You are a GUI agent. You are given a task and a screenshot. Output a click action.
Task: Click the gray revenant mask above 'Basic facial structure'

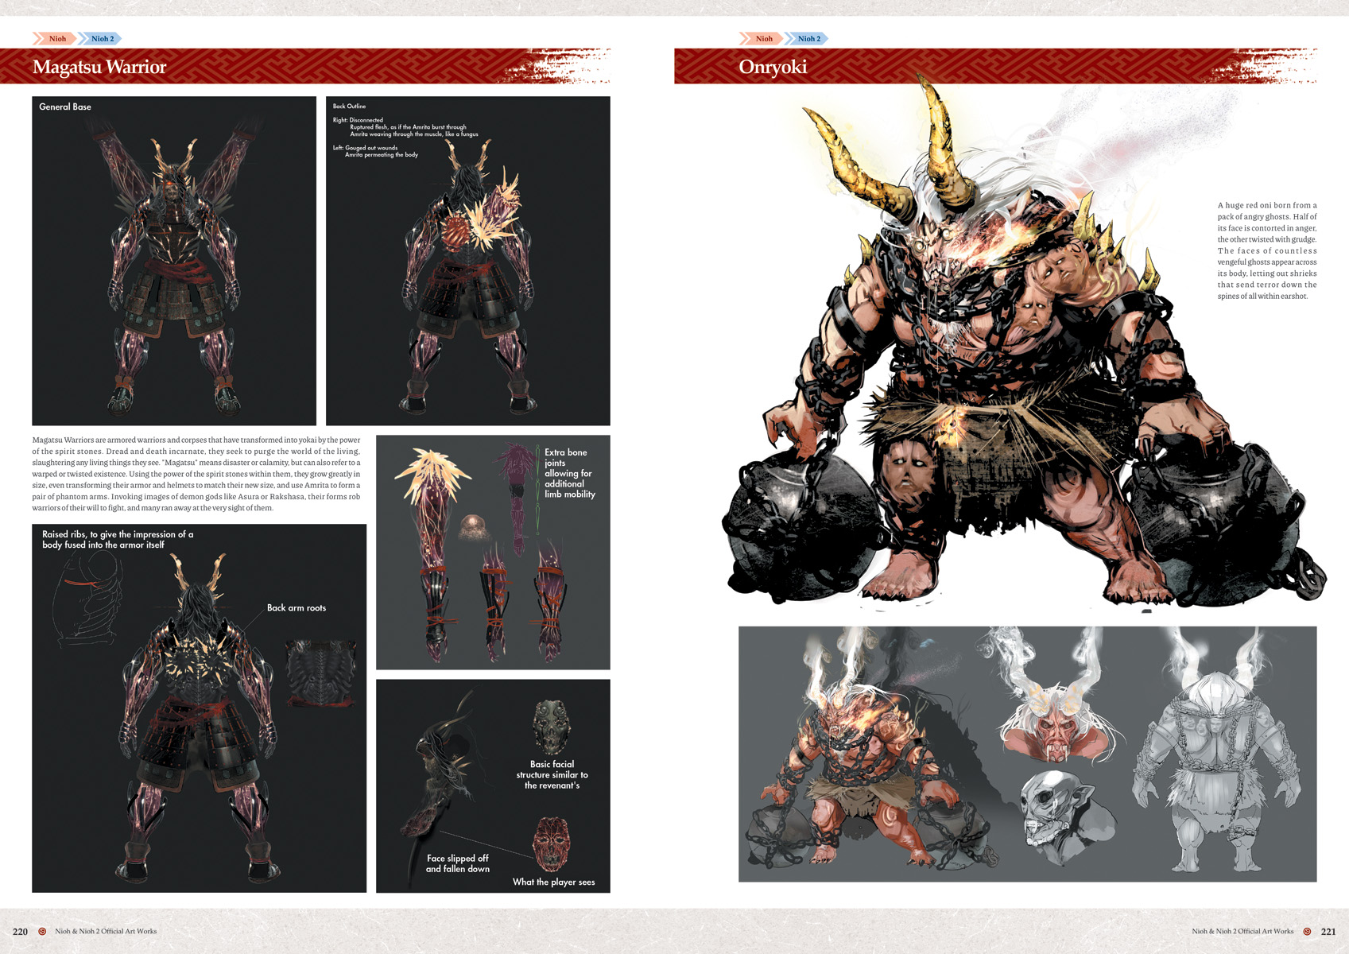552,727
